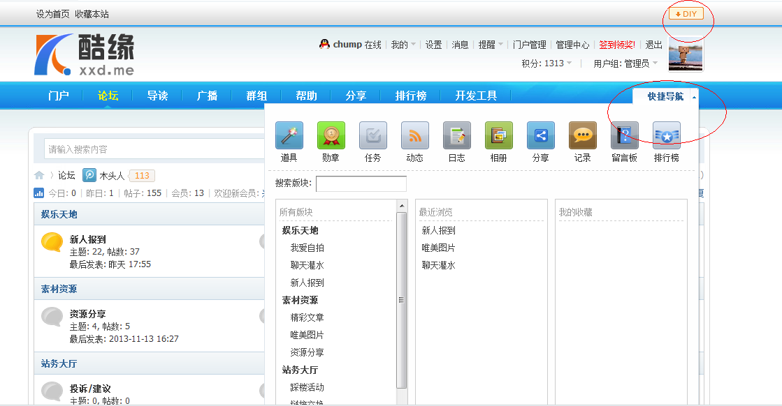Expand the 用户组: 管理员 dropdown

[x=625, y=63]
